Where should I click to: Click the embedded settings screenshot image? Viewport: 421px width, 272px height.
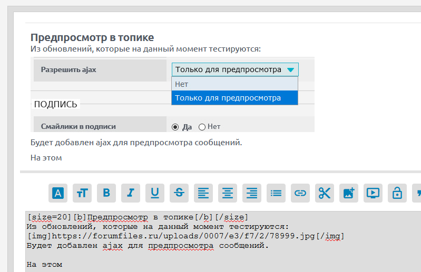[172, 94]
